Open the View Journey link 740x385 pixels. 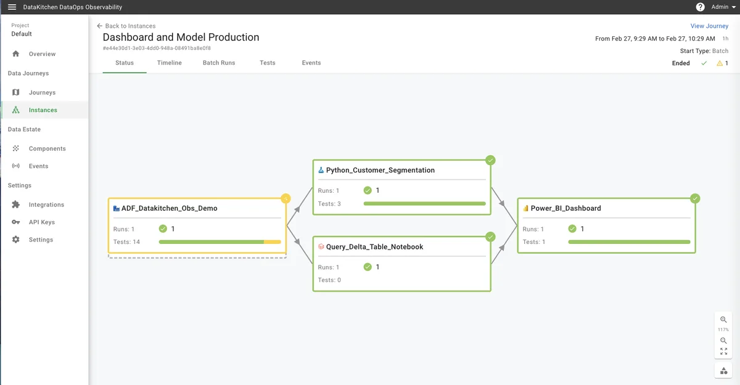(709, 26)
